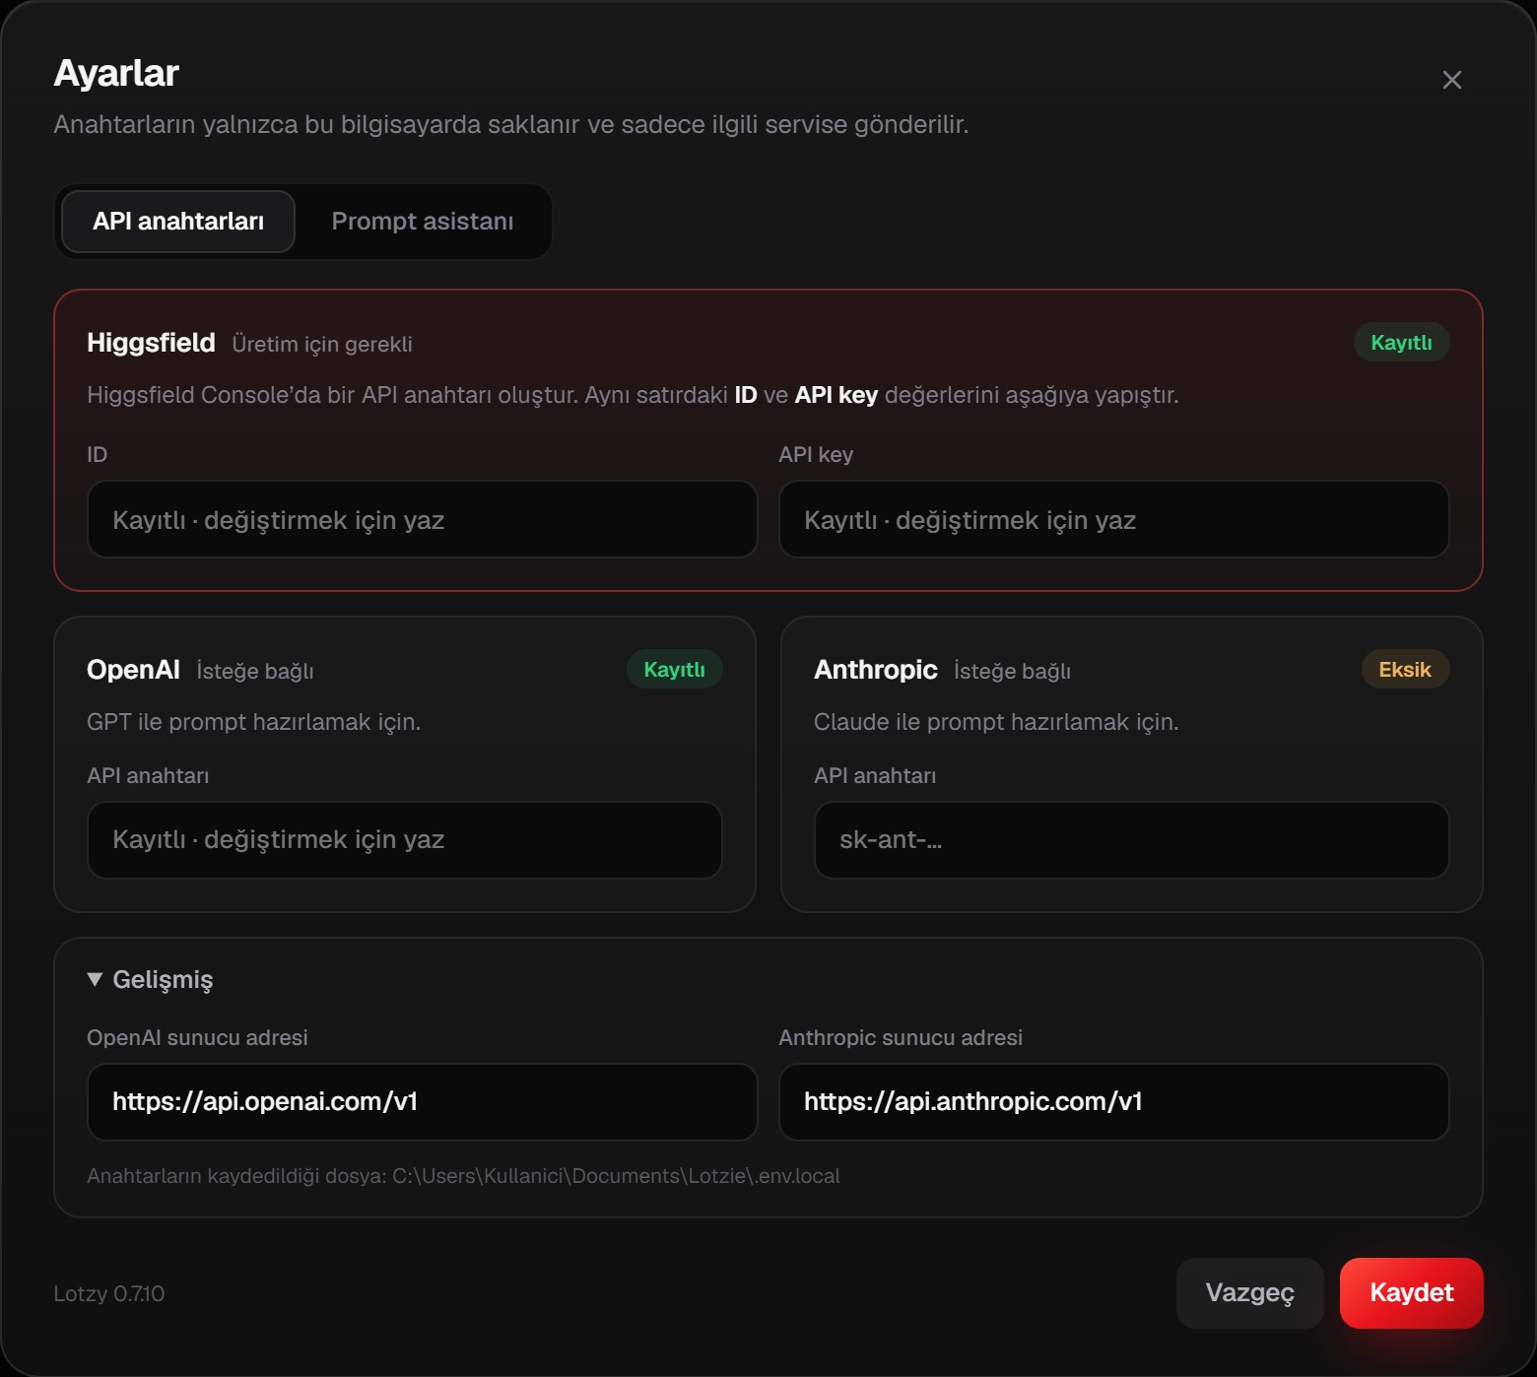The image size is (1537, 1377).
Task: Click the Lotzy 0.7.10 version text
Action: coord(109,1294)
